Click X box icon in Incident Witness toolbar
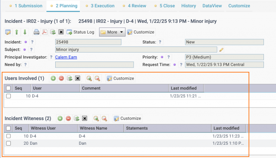Screen dimensions: 276x158 [x=85, y=118]
